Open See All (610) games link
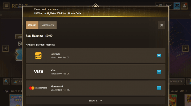Screen dimensions: 191x106 (x=179, y=91)
